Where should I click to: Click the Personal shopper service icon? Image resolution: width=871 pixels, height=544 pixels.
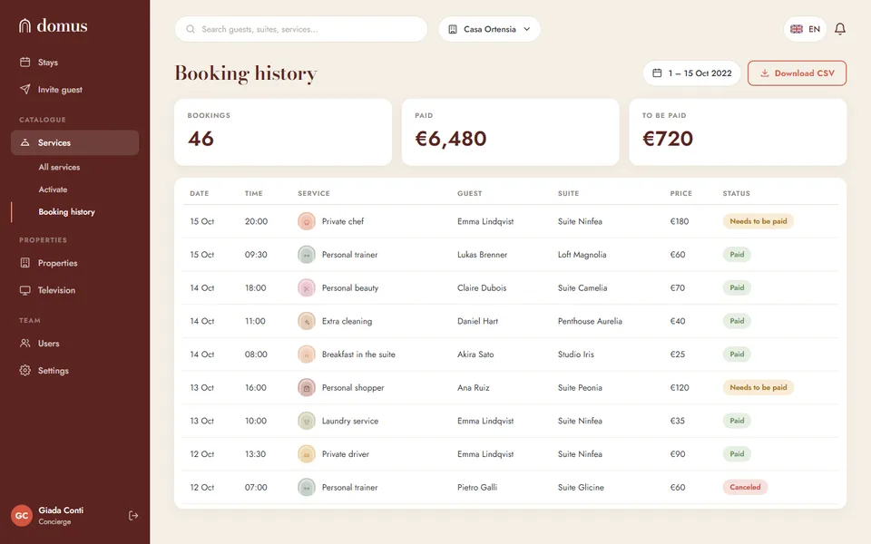point(307,387)
